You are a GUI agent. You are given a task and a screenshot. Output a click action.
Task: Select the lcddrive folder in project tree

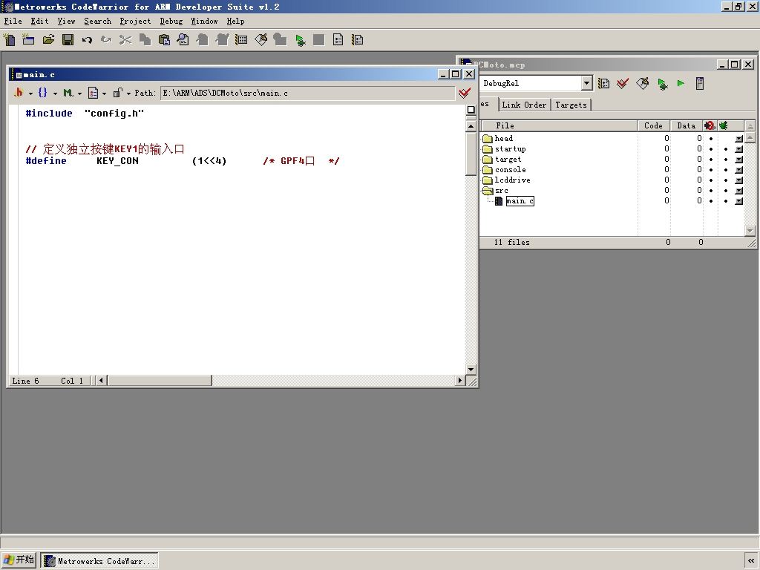tap(512, 180)
